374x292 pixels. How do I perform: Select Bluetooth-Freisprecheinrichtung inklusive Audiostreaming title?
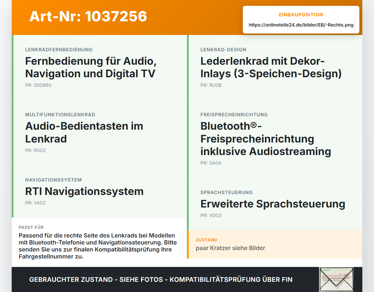(x=266, y=139)
